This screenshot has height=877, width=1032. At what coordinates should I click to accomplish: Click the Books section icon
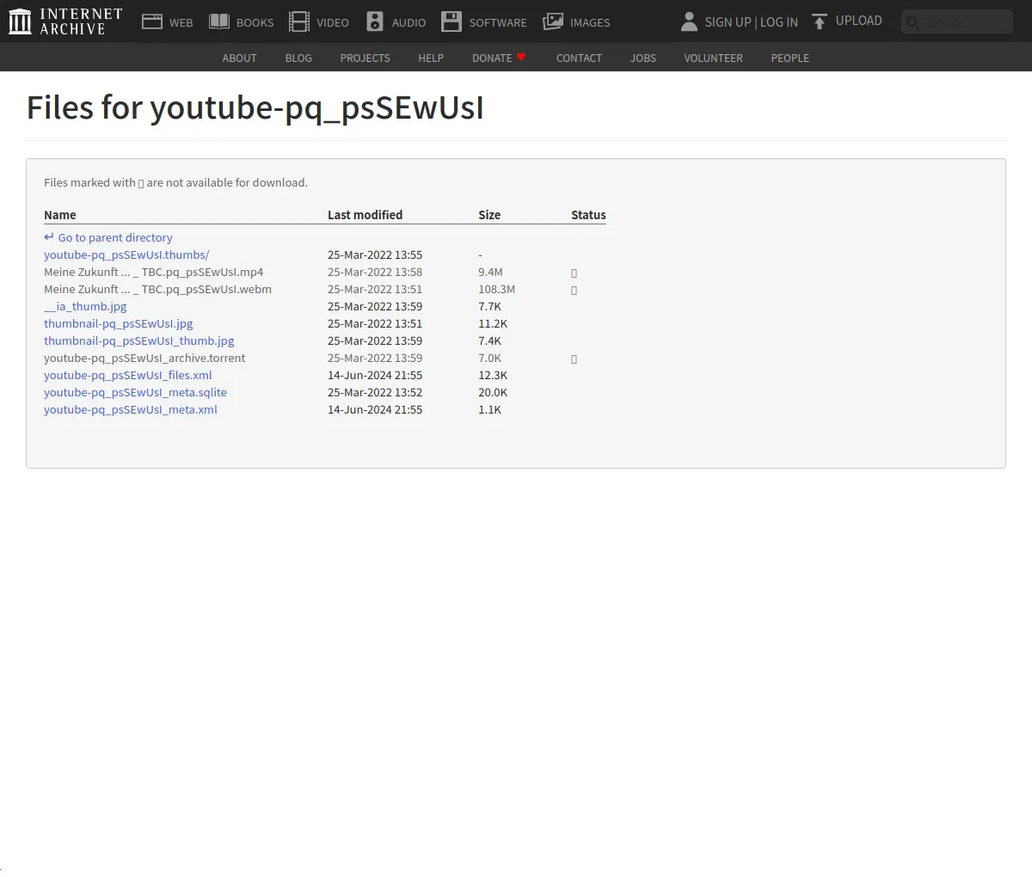coord(219,21)
